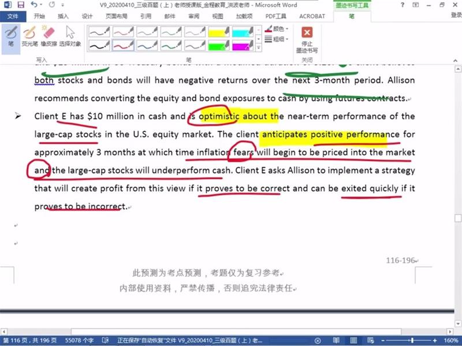Switch to Read Mode view
Viewport: 462px width, 346px height.
point(336,341)
